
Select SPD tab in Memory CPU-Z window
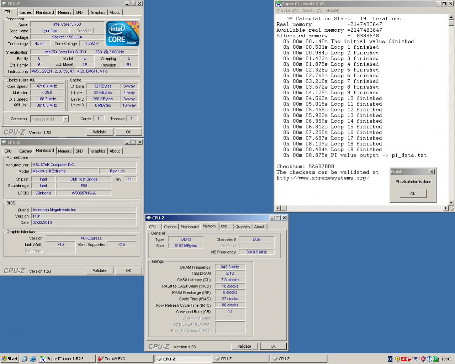pyautogui.click(x=224, y=227)
